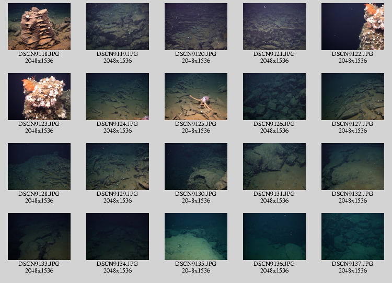This screenshot has height=283, width=392.
Task: Click the DSCN9131.JPG boulder thumbnail
Action: click(274, 167)
